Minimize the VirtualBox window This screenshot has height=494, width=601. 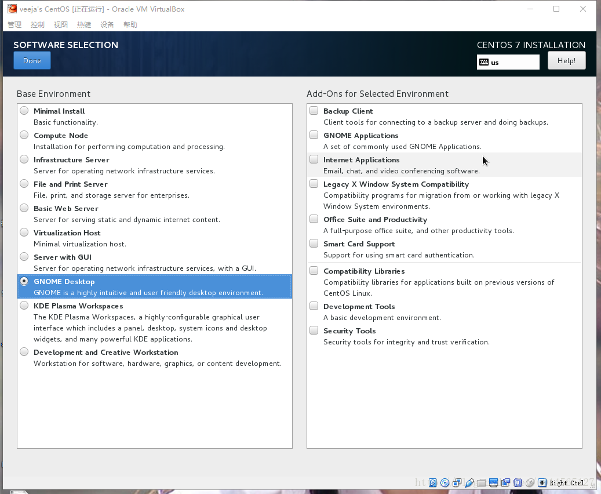click(530, 9)
